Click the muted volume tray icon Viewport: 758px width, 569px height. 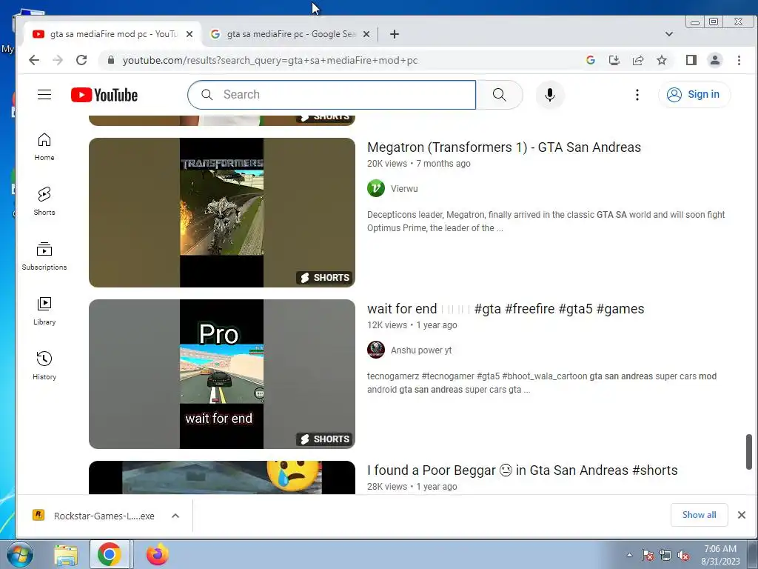click(x=683, y=556)
